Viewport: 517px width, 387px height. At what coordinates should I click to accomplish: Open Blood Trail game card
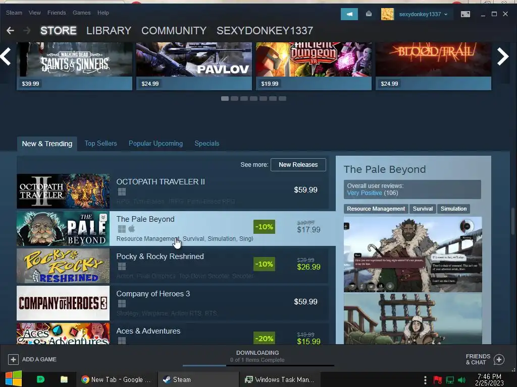coord(433,66)
